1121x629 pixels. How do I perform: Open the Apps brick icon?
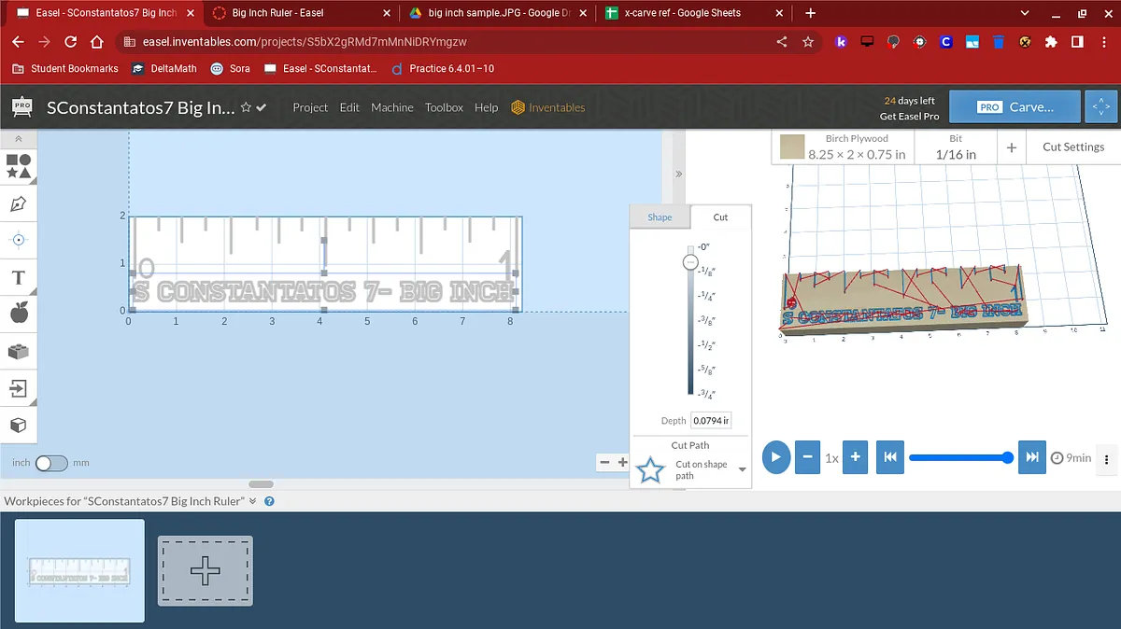click(19, 352)
